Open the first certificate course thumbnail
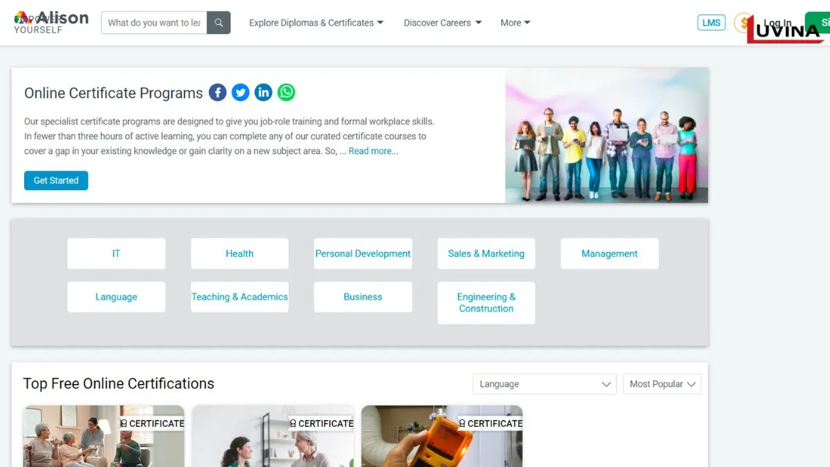Image resolution: width=830 pixels, height=467 pixels. point(104,437)
